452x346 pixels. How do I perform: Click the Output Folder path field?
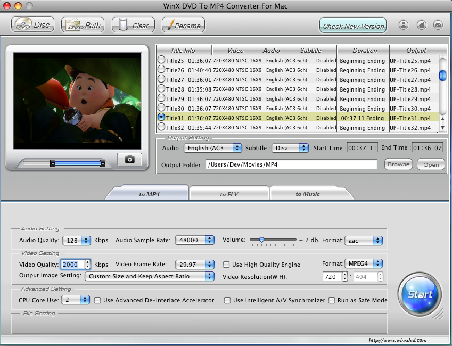(291, 164)
